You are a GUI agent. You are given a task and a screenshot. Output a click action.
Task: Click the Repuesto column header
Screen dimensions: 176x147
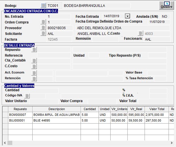pos(20,109)
